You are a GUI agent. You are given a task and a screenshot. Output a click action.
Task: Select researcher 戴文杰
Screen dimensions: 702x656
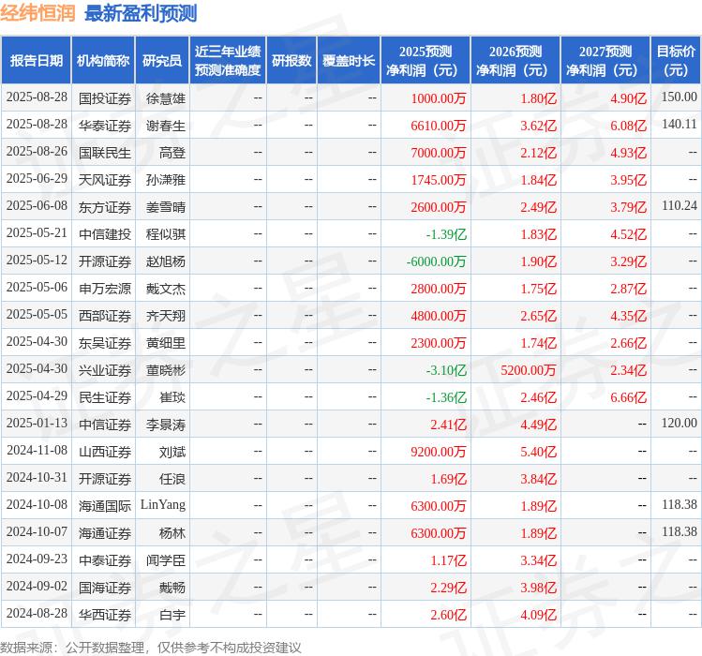pyautogui.click(x=166, y=289)
